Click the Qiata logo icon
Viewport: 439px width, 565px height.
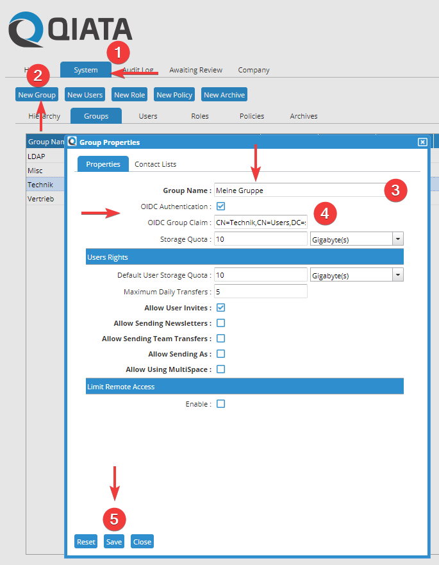26,31
